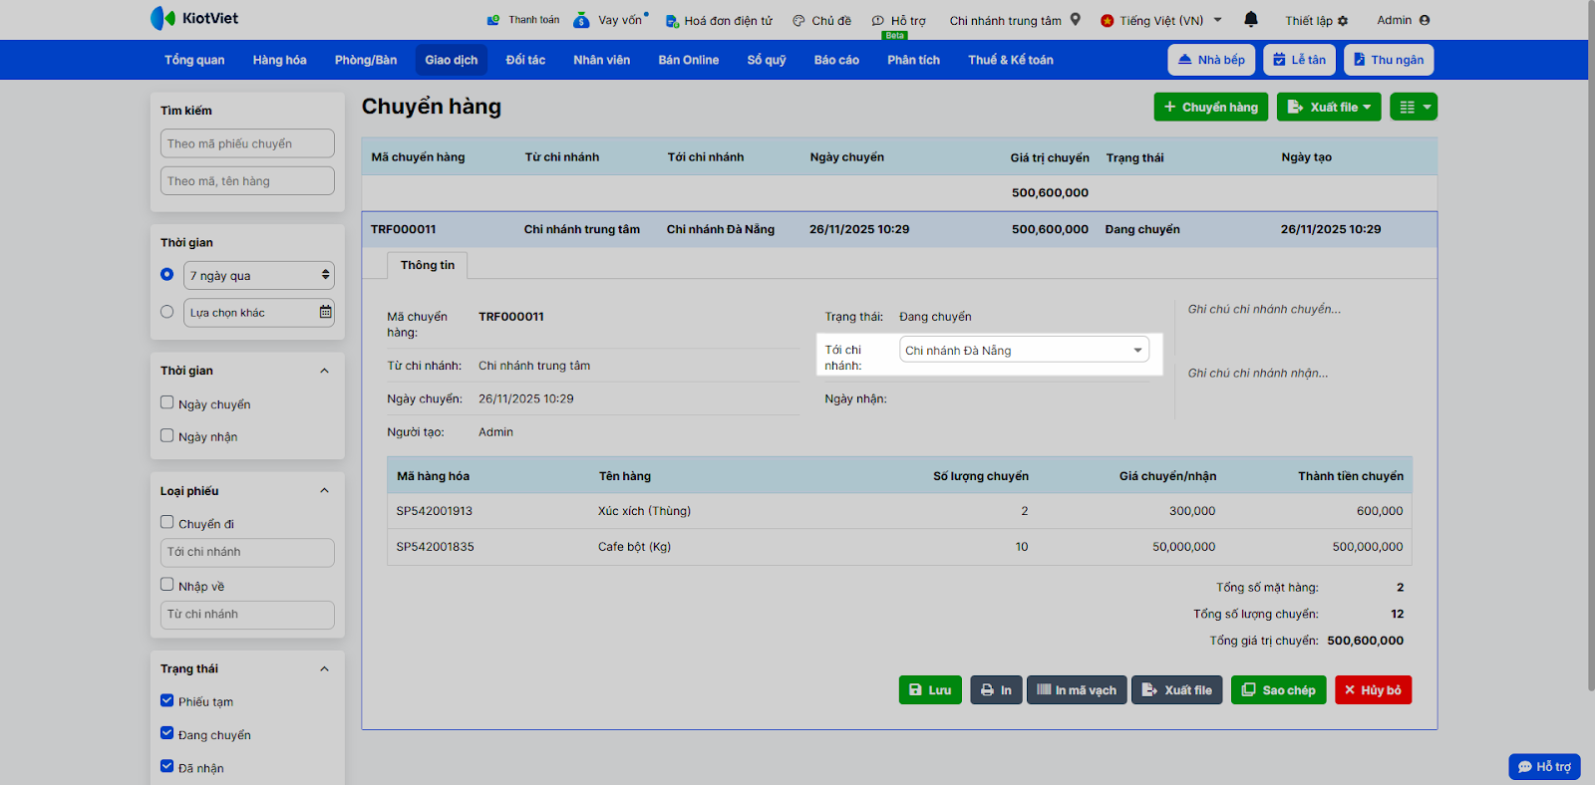The image size is (1595, 785).
Task: Open the Hàng hóa menu
Action: pos(280,60)
